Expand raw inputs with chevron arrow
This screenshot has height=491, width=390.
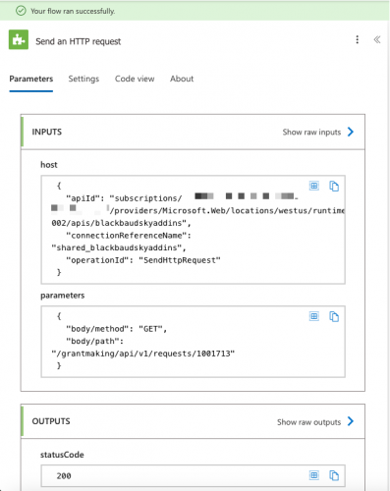point(351,132)
